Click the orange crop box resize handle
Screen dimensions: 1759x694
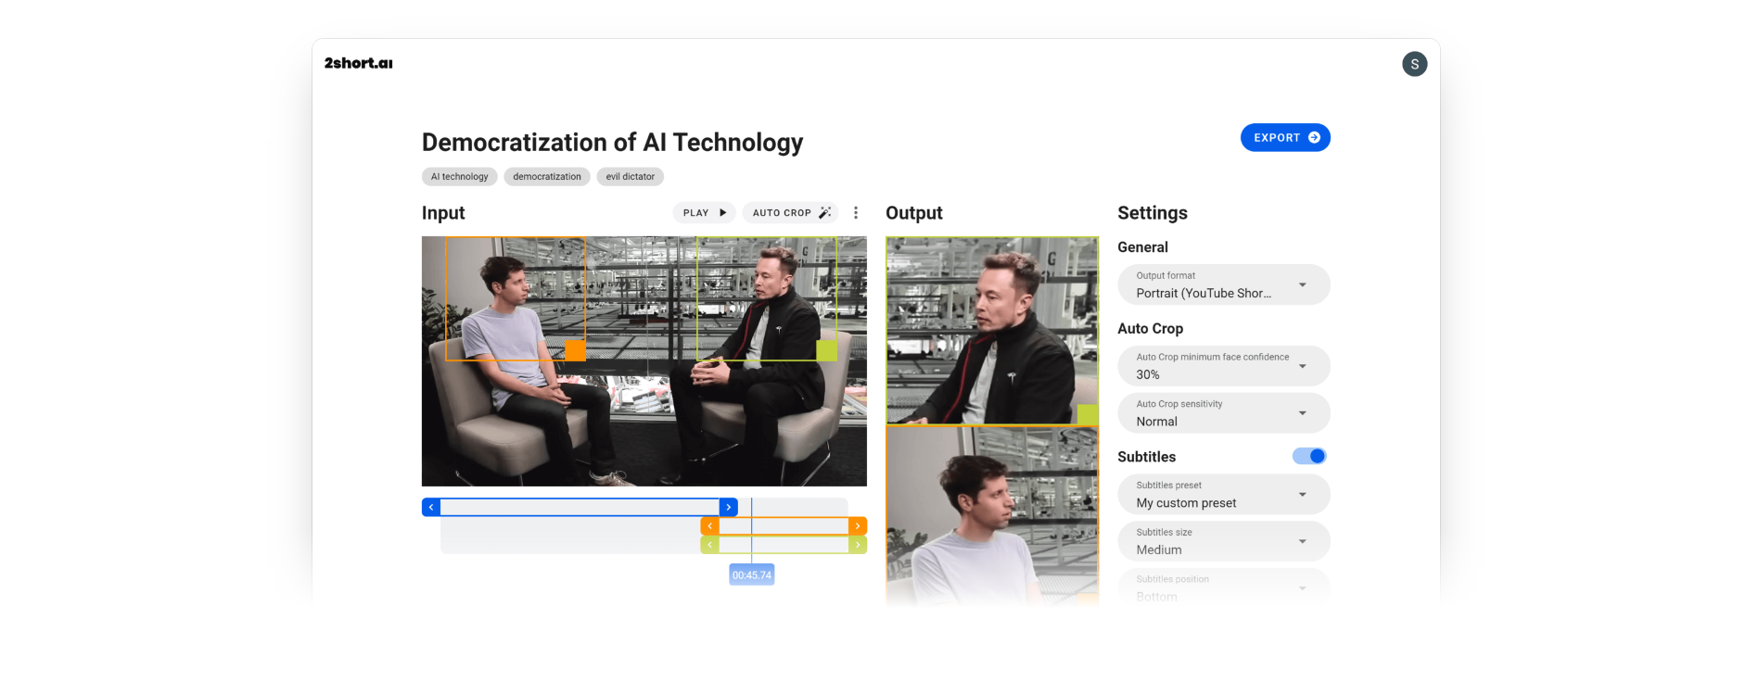pos(575,350)
